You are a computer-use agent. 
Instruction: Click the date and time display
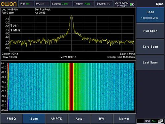pos(122,4)
